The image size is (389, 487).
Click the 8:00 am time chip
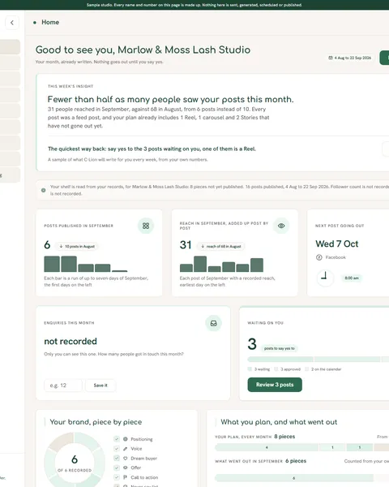click(352, 278)
